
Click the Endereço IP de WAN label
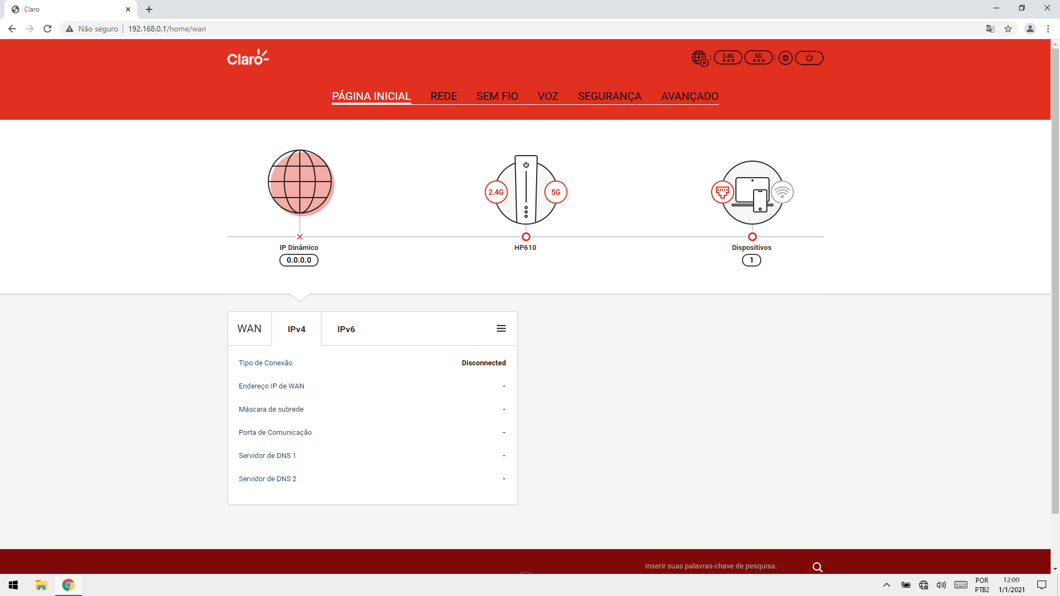[272, 386]
